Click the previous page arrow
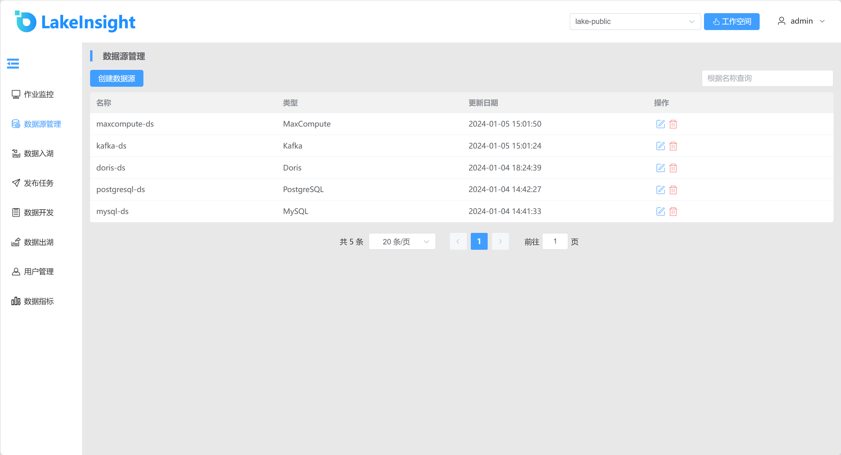 (x=458, y=242)
